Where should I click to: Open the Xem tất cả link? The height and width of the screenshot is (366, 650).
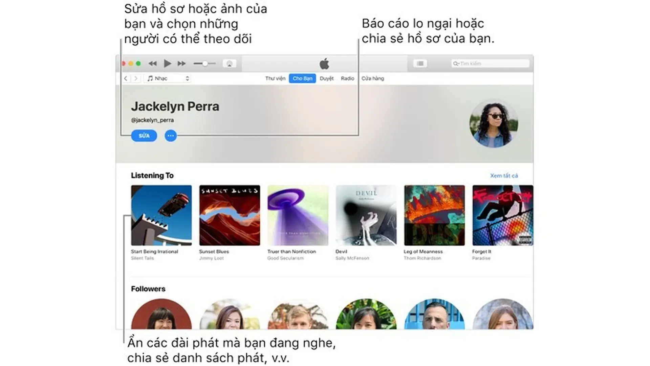pos(504,176)
